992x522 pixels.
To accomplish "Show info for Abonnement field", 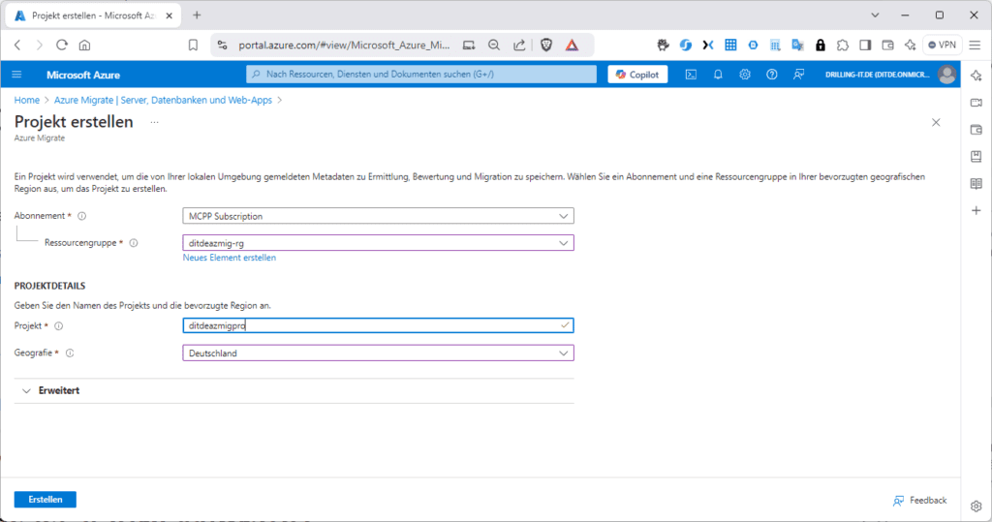I will click(x=82, y=216).
